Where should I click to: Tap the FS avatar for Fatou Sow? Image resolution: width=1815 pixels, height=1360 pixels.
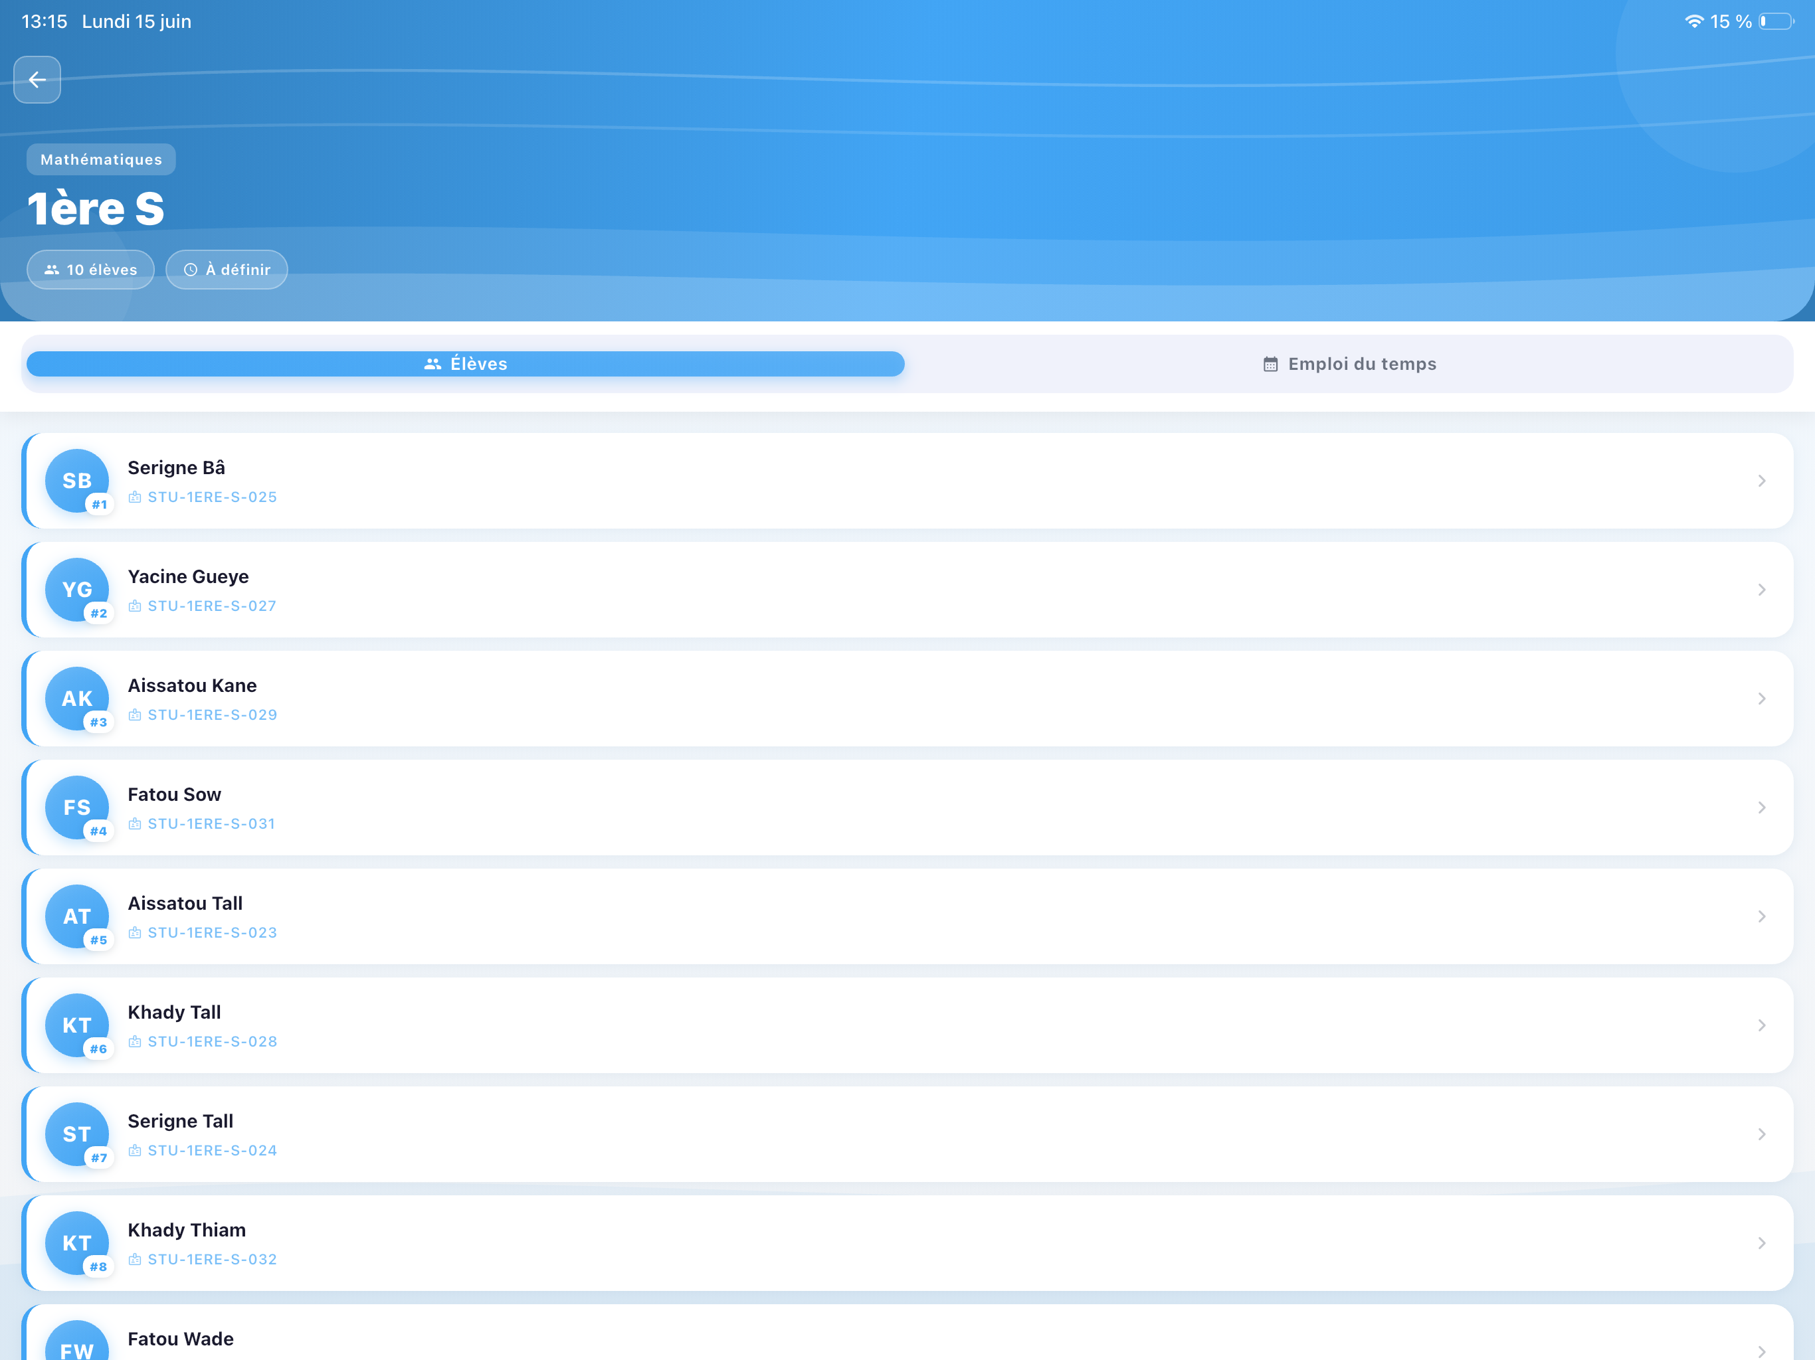point(77,808)
